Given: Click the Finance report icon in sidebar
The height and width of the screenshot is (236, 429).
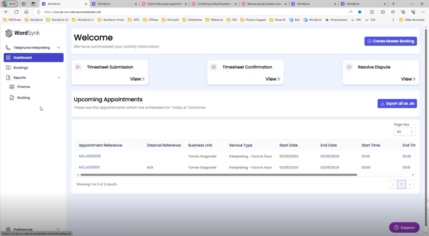Looking at the screenshot, I should pyautogui.click(x=12, y=87).
